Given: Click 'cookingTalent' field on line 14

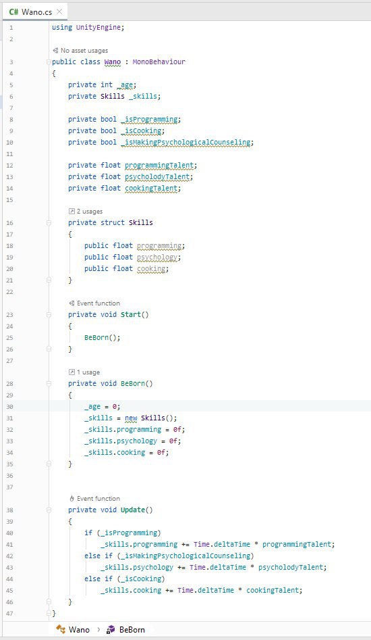Looking at the screenshot, I should (x=150, y=188).
